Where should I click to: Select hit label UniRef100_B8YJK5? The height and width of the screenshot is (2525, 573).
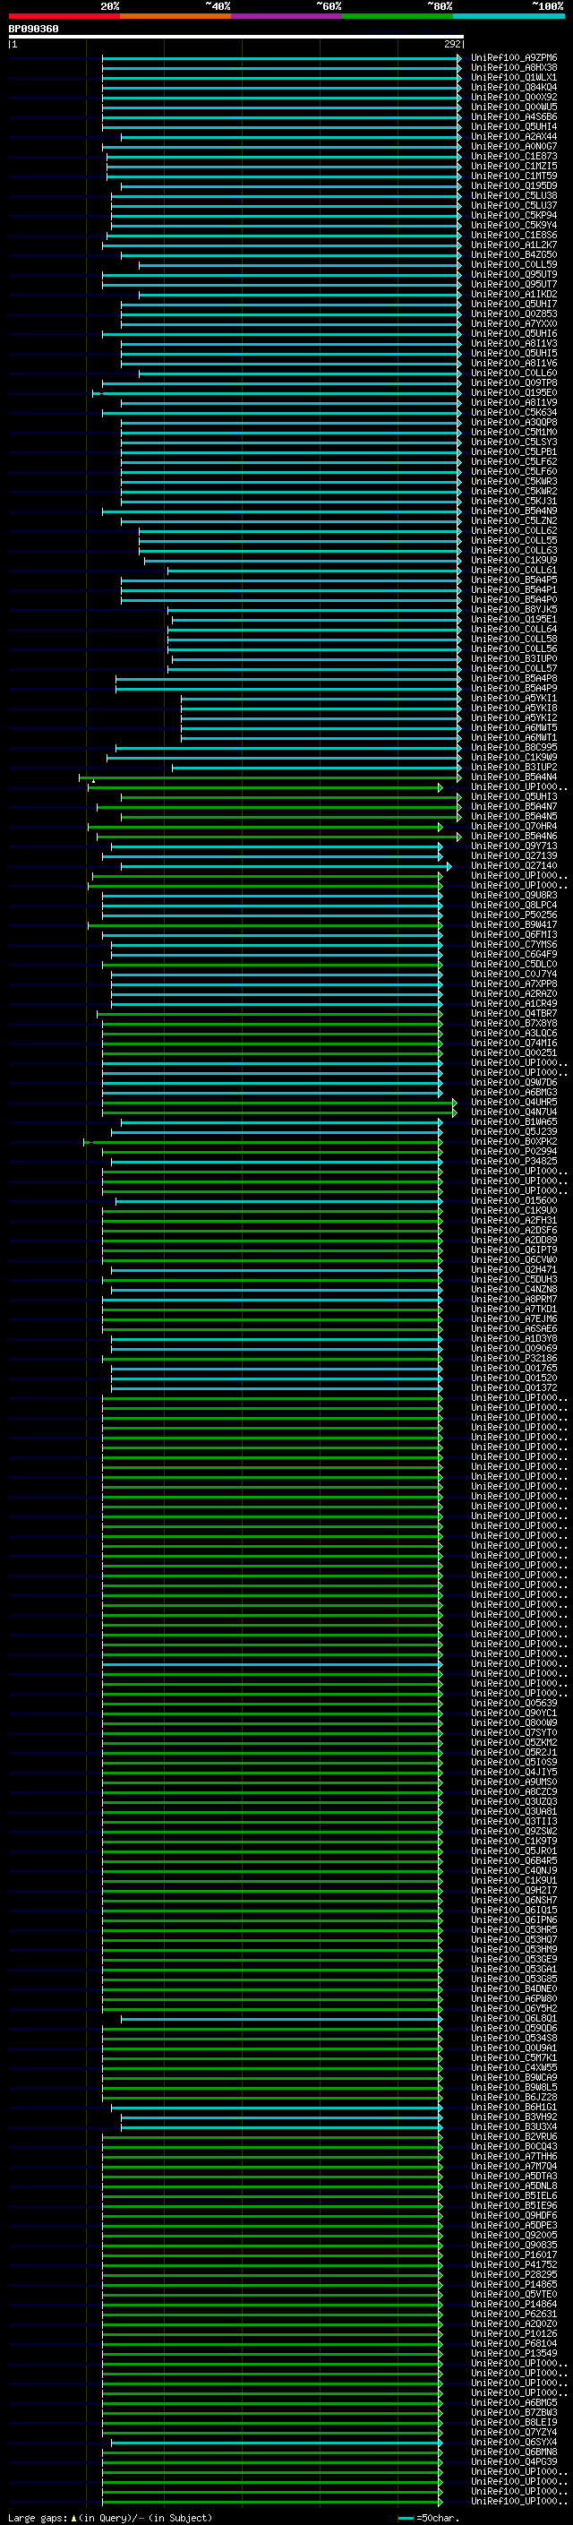pyautogui.click(x=514, y=610)
